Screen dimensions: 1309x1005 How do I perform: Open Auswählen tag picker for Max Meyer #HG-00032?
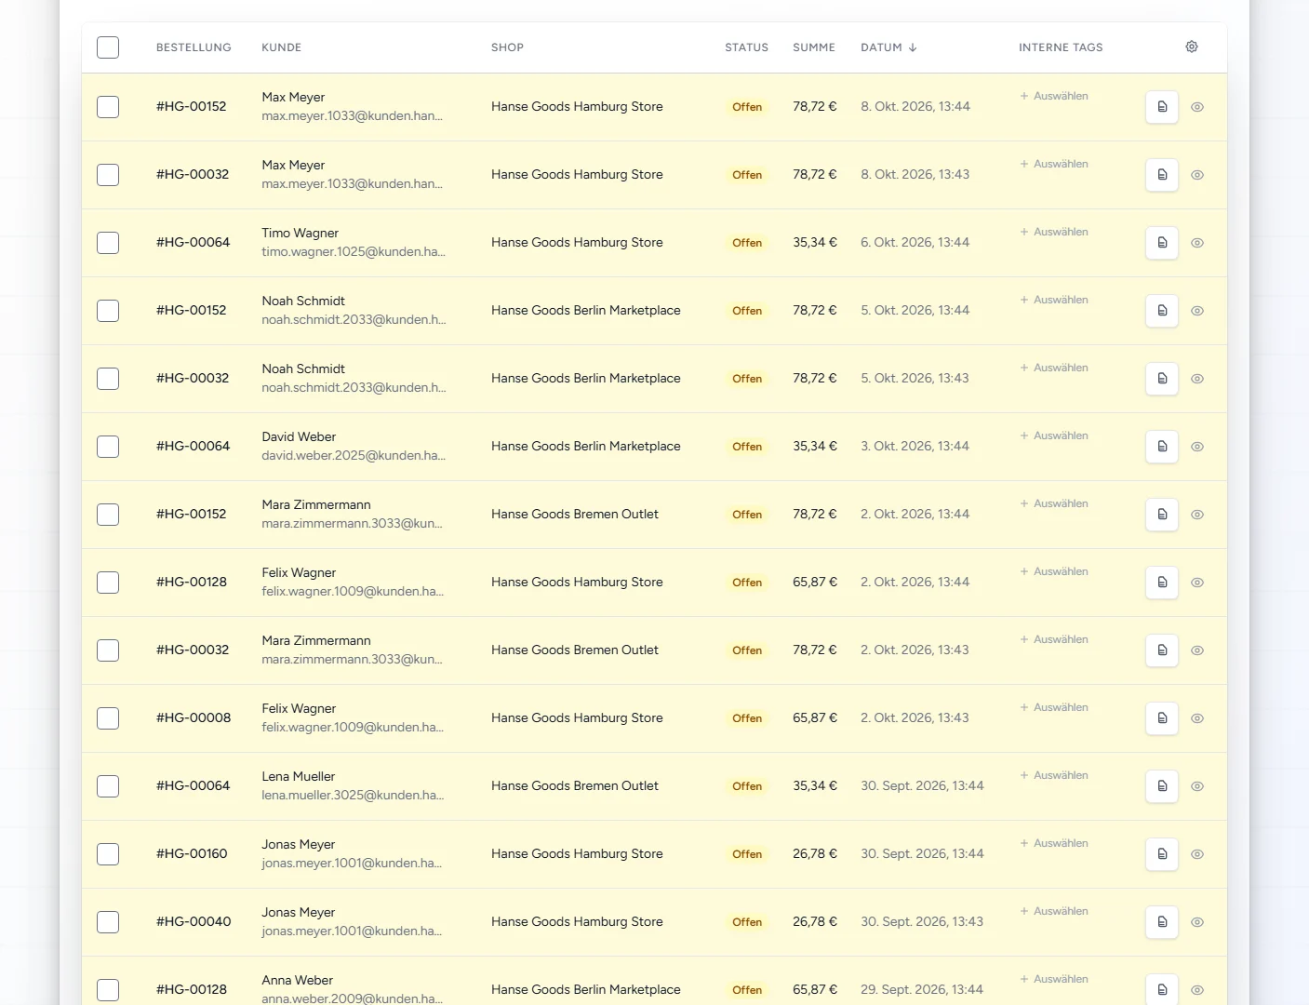1054,164
